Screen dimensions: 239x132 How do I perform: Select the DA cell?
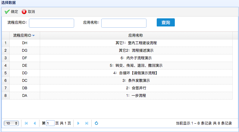tap(25, 96)
